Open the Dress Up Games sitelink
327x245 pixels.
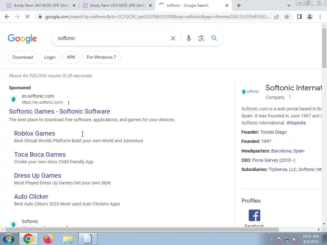[38, 175]
